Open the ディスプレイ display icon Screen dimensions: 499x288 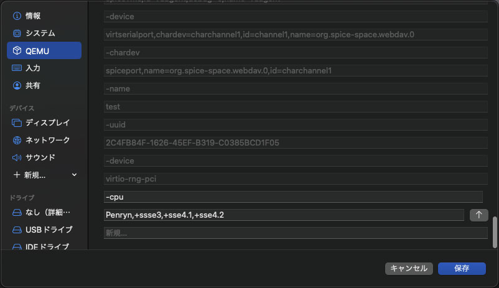coord(17,123)
